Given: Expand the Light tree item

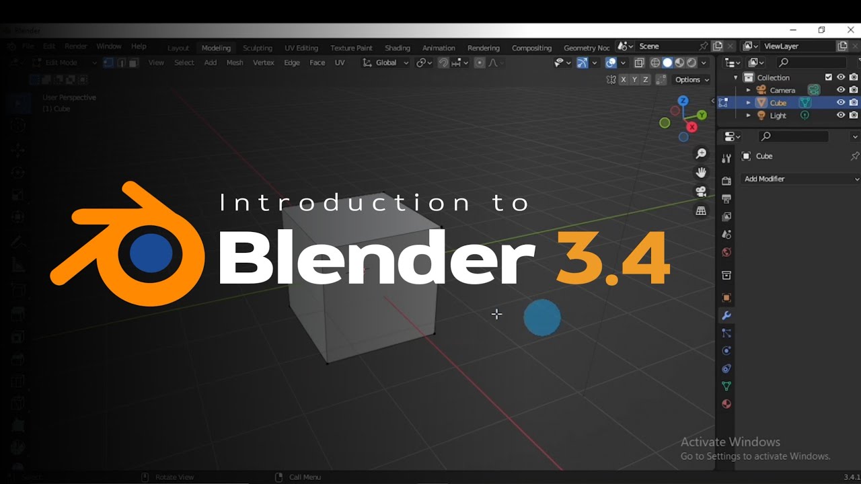Looking at the screenshot, I should point(748,116).
